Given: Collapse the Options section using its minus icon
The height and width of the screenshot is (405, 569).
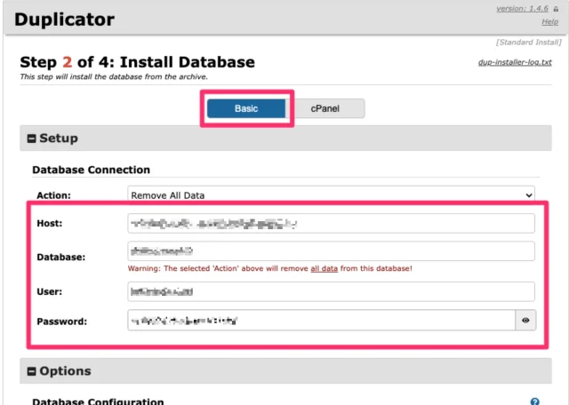Looking at the screenshot, I should [x=32, y=371].
